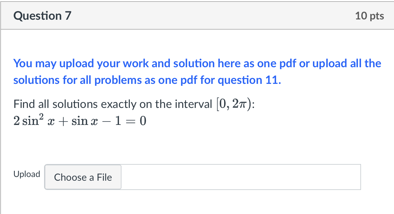This screenshot has height=214, width=394.
Task: Click the Choose a File button
Action: [x=83, y=177]
